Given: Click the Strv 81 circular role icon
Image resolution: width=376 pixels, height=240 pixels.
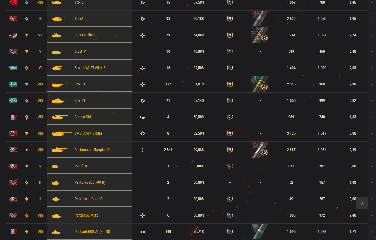Looking at the screenshot, I should (x=142, y=101).
